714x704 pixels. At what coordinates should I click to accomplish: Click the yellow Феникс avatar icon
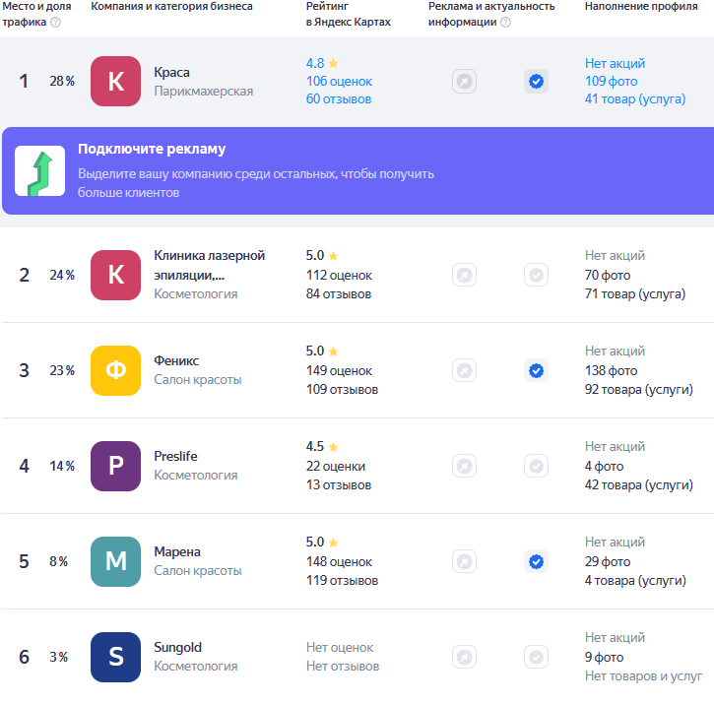point(115,370)
